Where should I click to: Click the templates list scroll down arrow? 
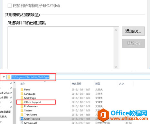116,67
